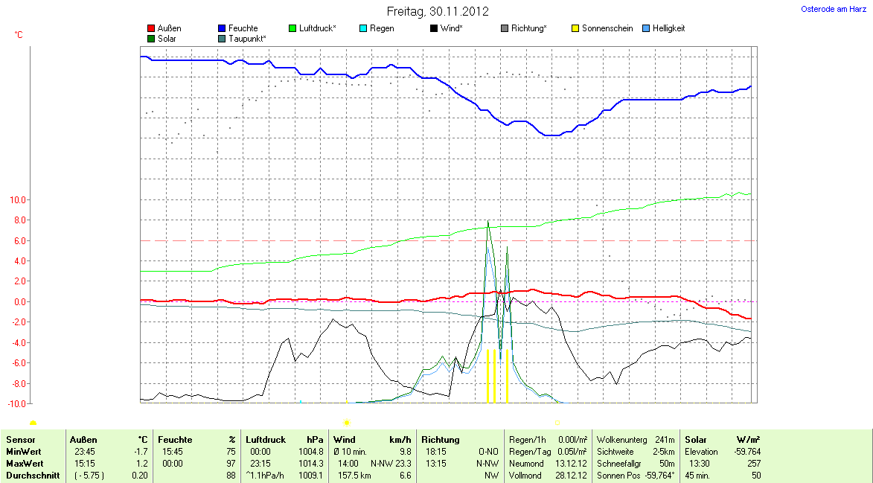Click the cyan Regen legend swatch
The width and height of the screenshot is (873, 483).
[x=363, y=29]
